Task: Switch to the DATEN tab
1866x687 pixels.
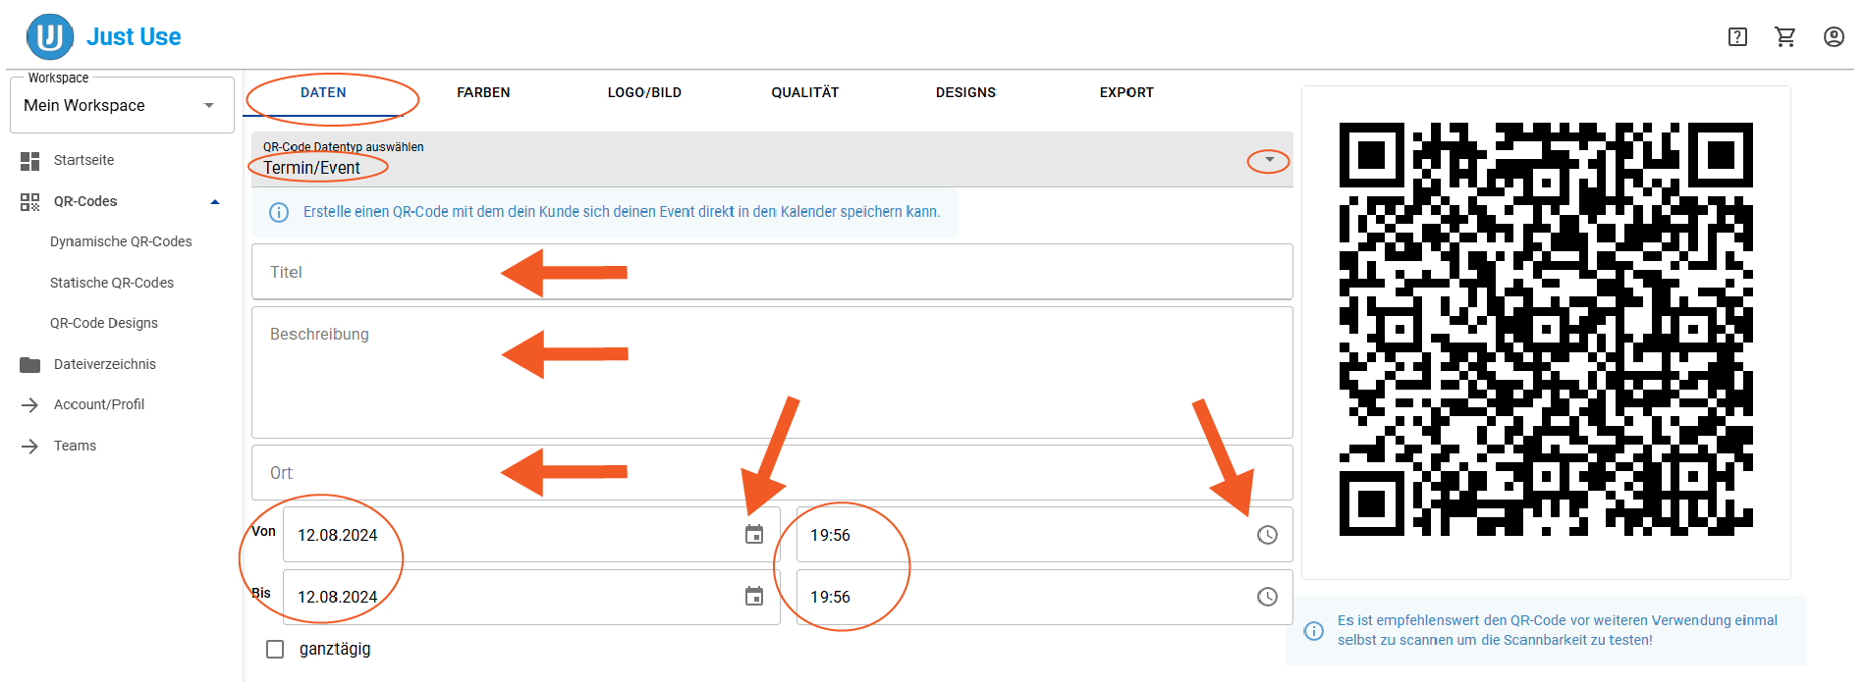Action: (323, 93)
